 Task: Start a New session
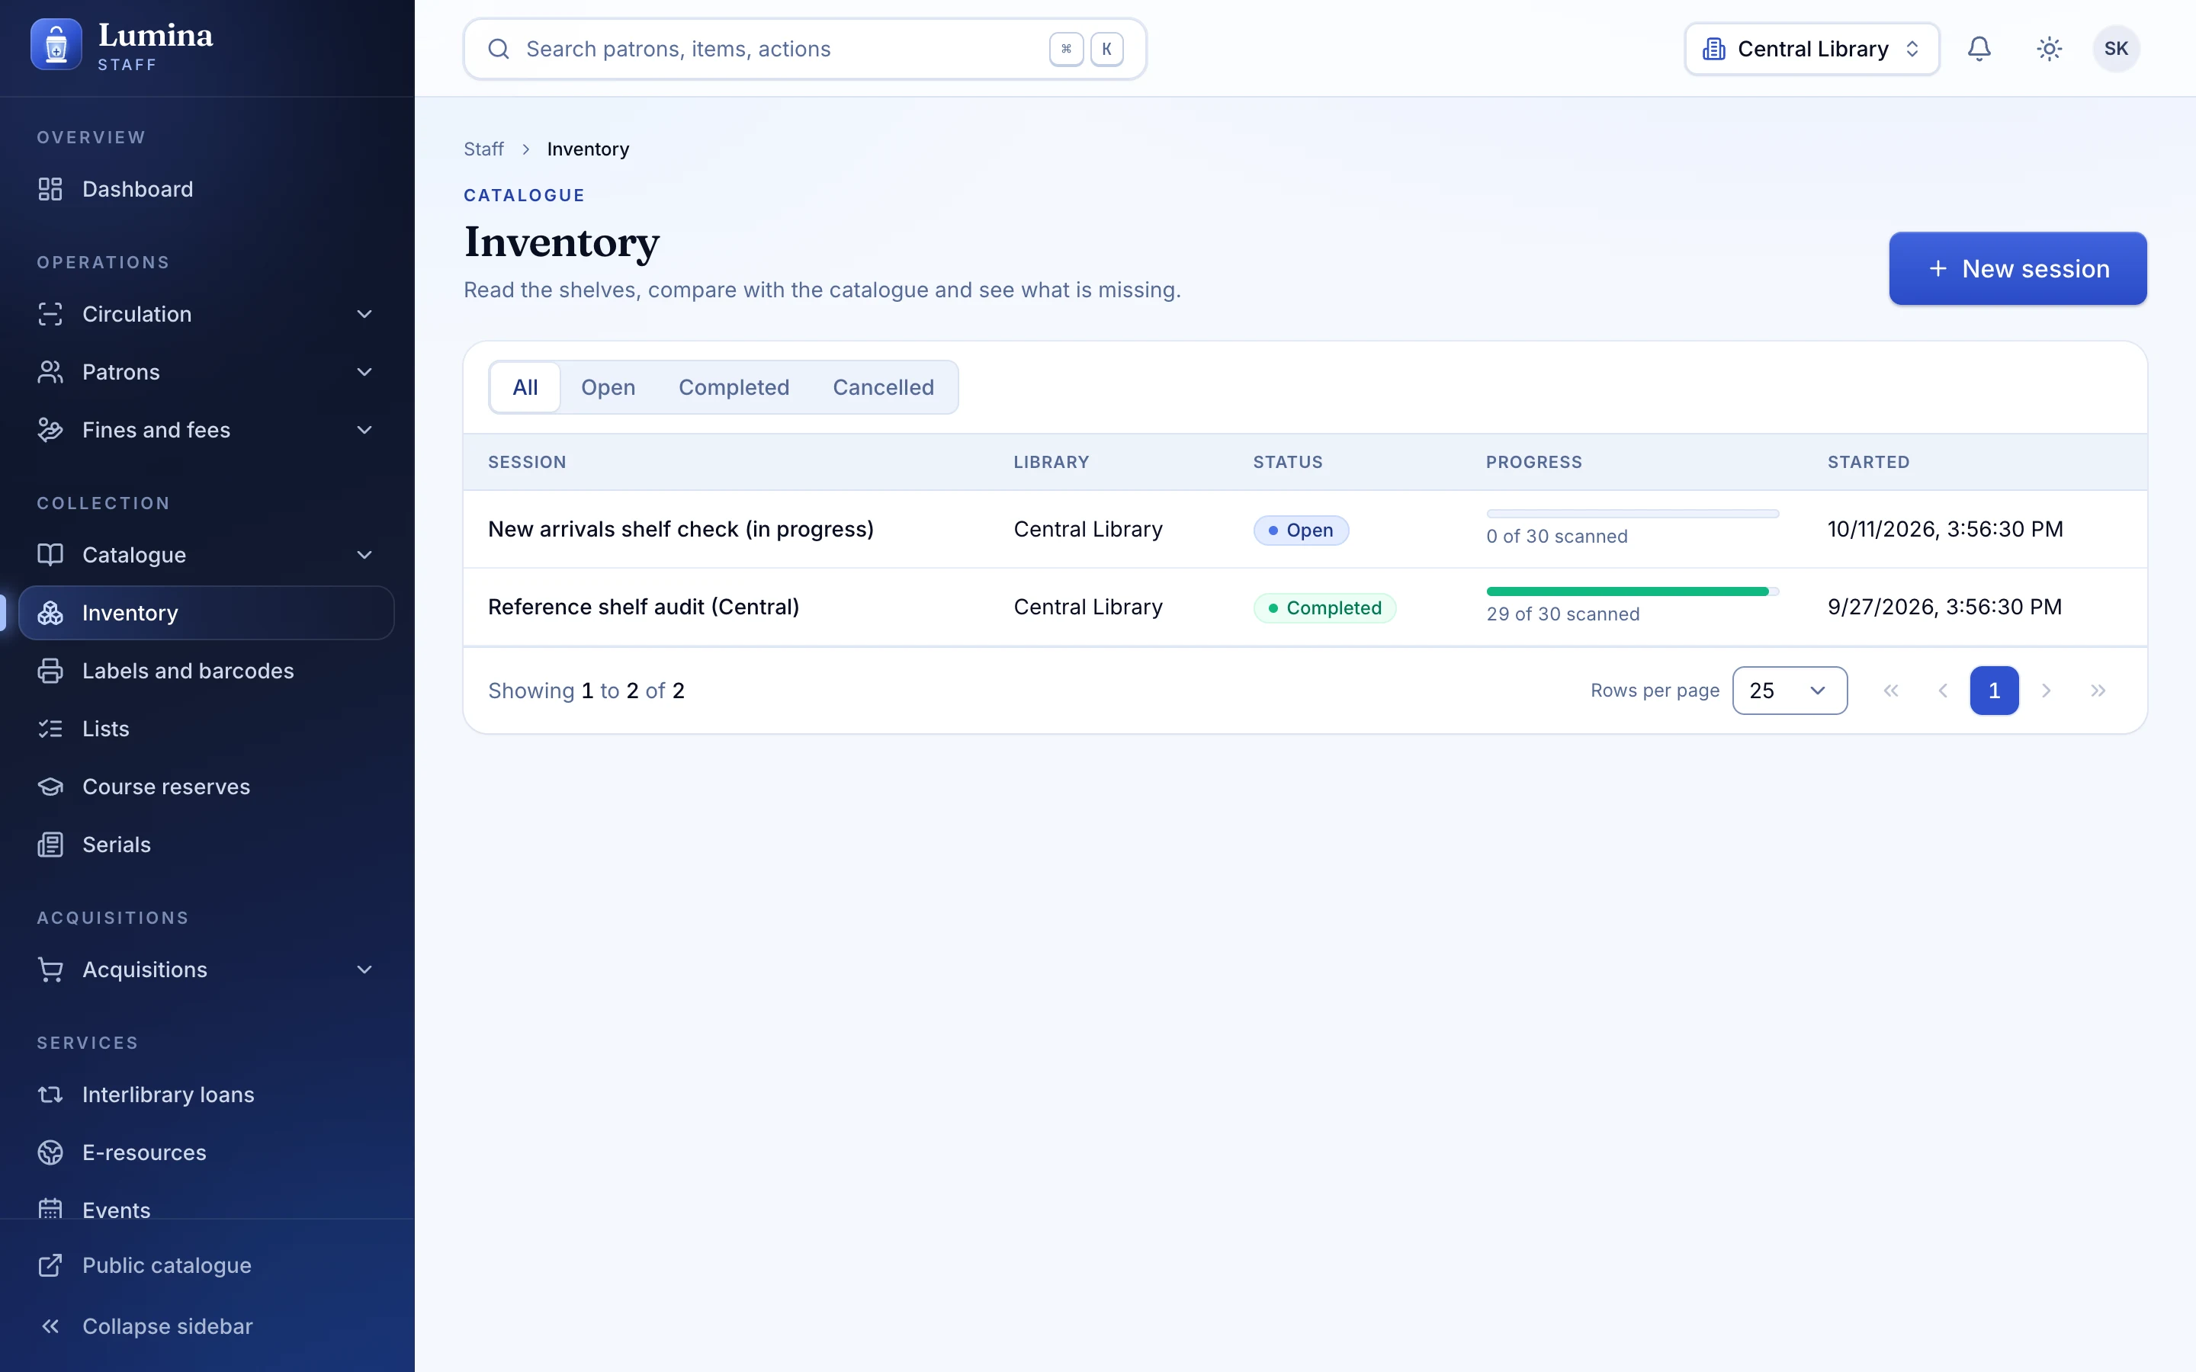coord(2018,268)
